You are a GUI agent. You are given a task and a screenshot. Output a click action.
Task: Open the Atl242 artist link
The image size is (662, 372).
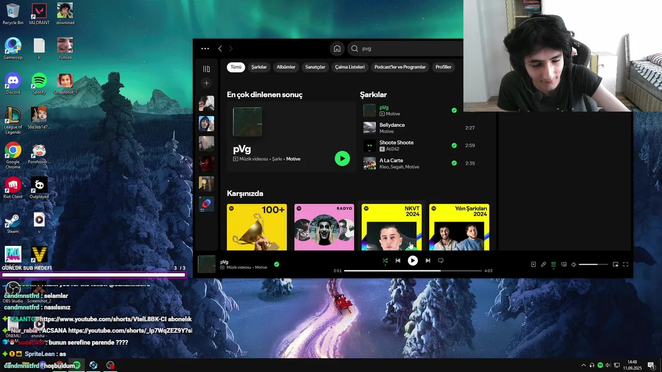coord(393,149)
